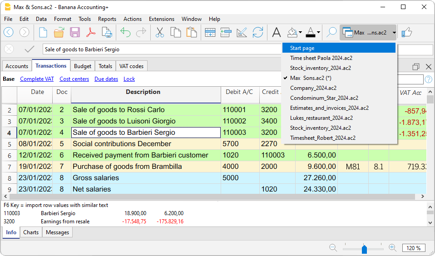Copy selection with the copy icon

tap(176, 32)
